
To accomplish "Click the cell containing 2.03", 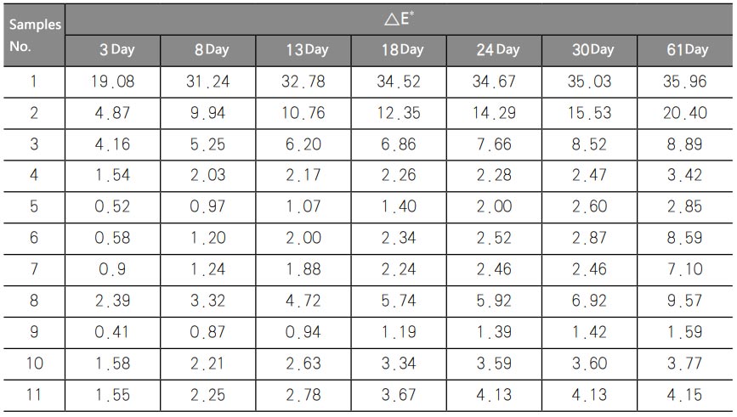I will pyautogui.click(x=208, y=176).
